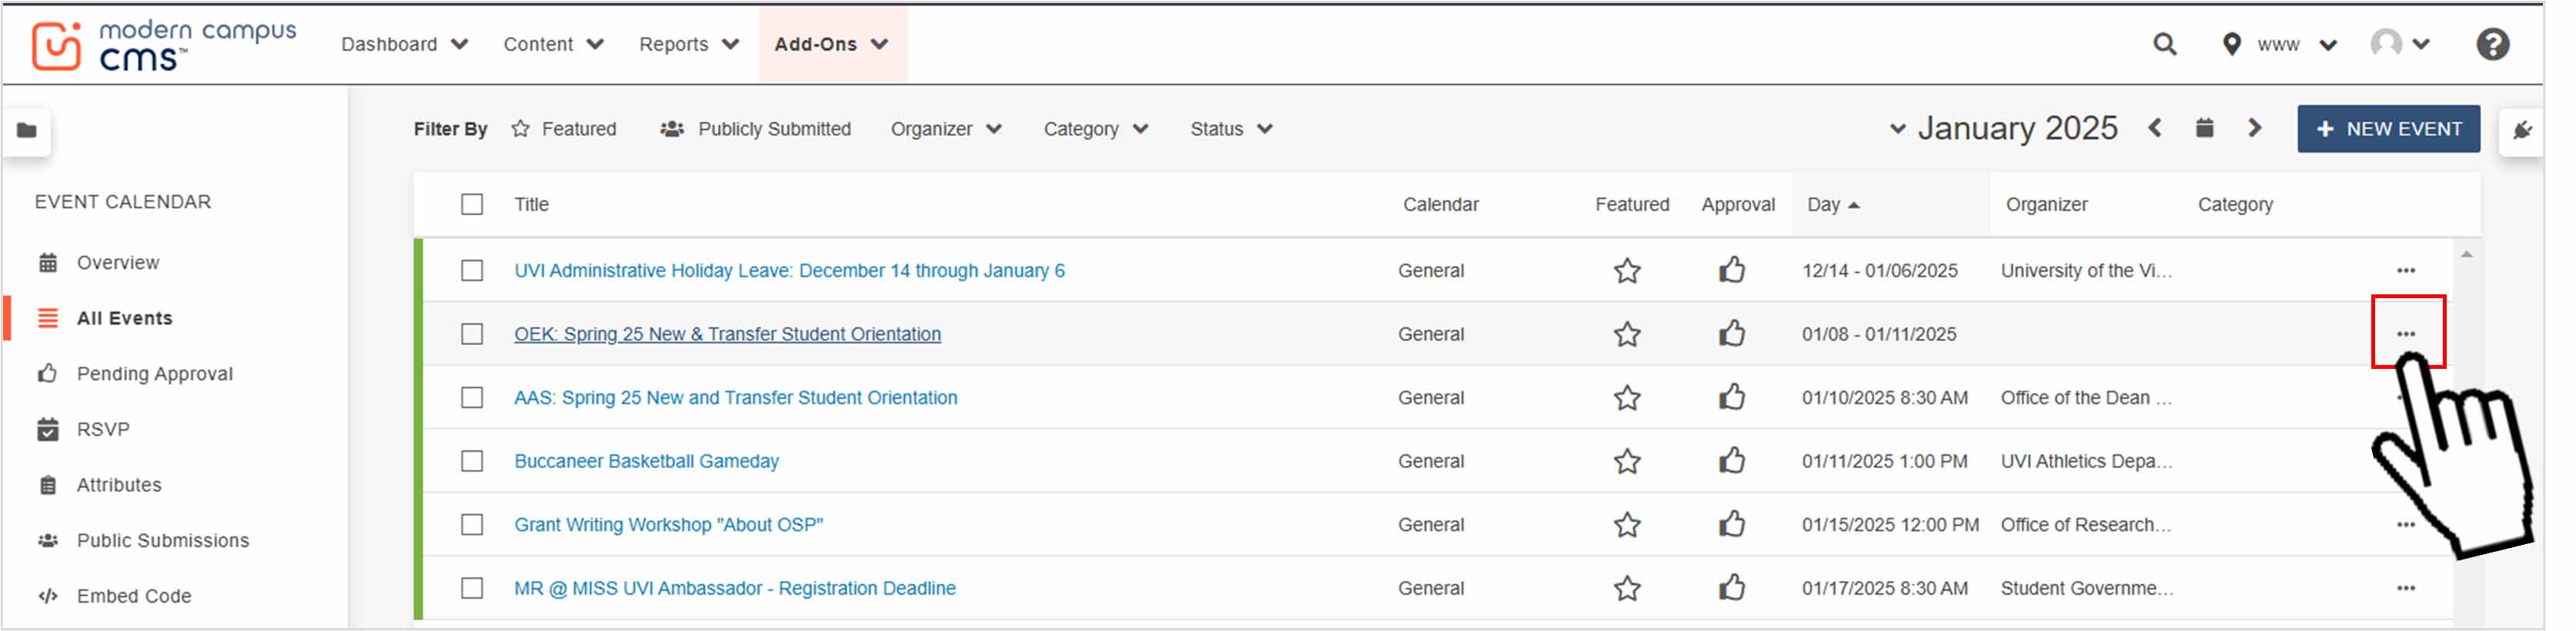Screen dimensions: 2576x631
Task: Open the help question mark icon
Action: (x=2493, y=44)
